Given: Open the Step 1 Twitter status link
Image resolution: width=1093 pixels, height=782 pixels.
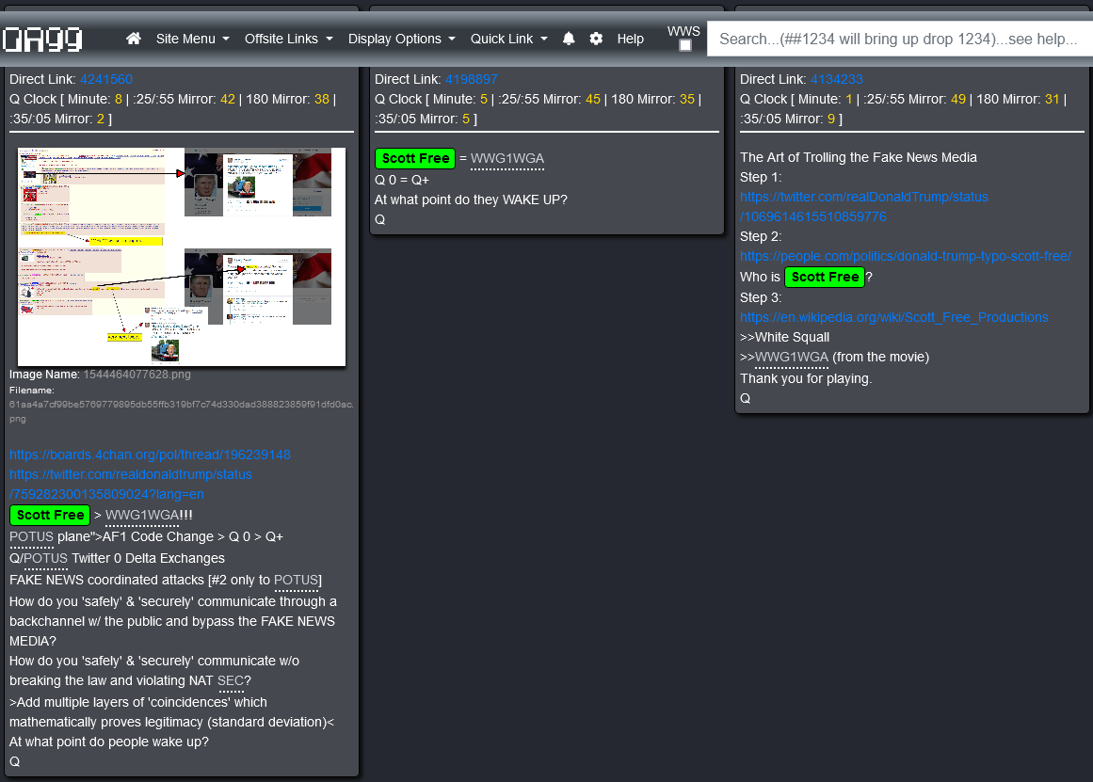Looking at the screenshot, I should 863,207.
